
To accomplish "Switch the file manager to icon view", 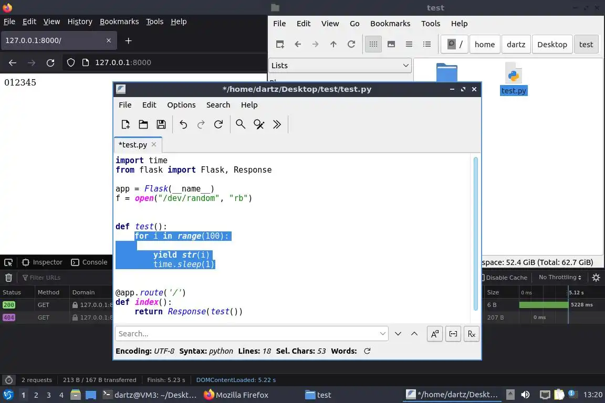I will pyautogui.click(x=373, y=44).
